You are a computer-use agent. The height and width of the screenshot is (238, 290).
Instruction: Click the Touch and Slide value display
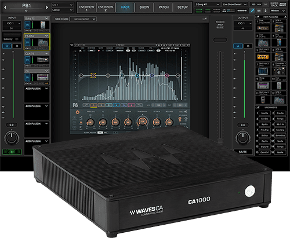click(220, 40)
